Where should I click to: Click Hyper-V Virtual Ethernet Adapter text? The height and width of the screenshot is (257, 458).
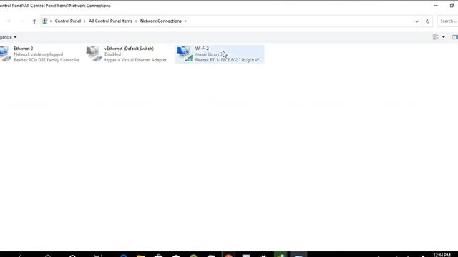[x=135, y=60]
